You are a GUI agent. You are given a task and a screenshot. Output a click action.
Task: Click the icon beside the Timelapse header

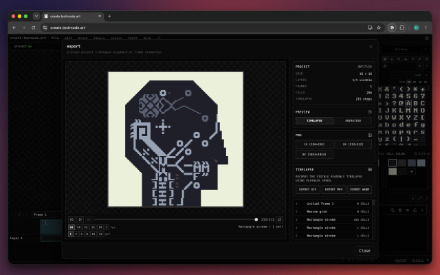tap(370, 170)
